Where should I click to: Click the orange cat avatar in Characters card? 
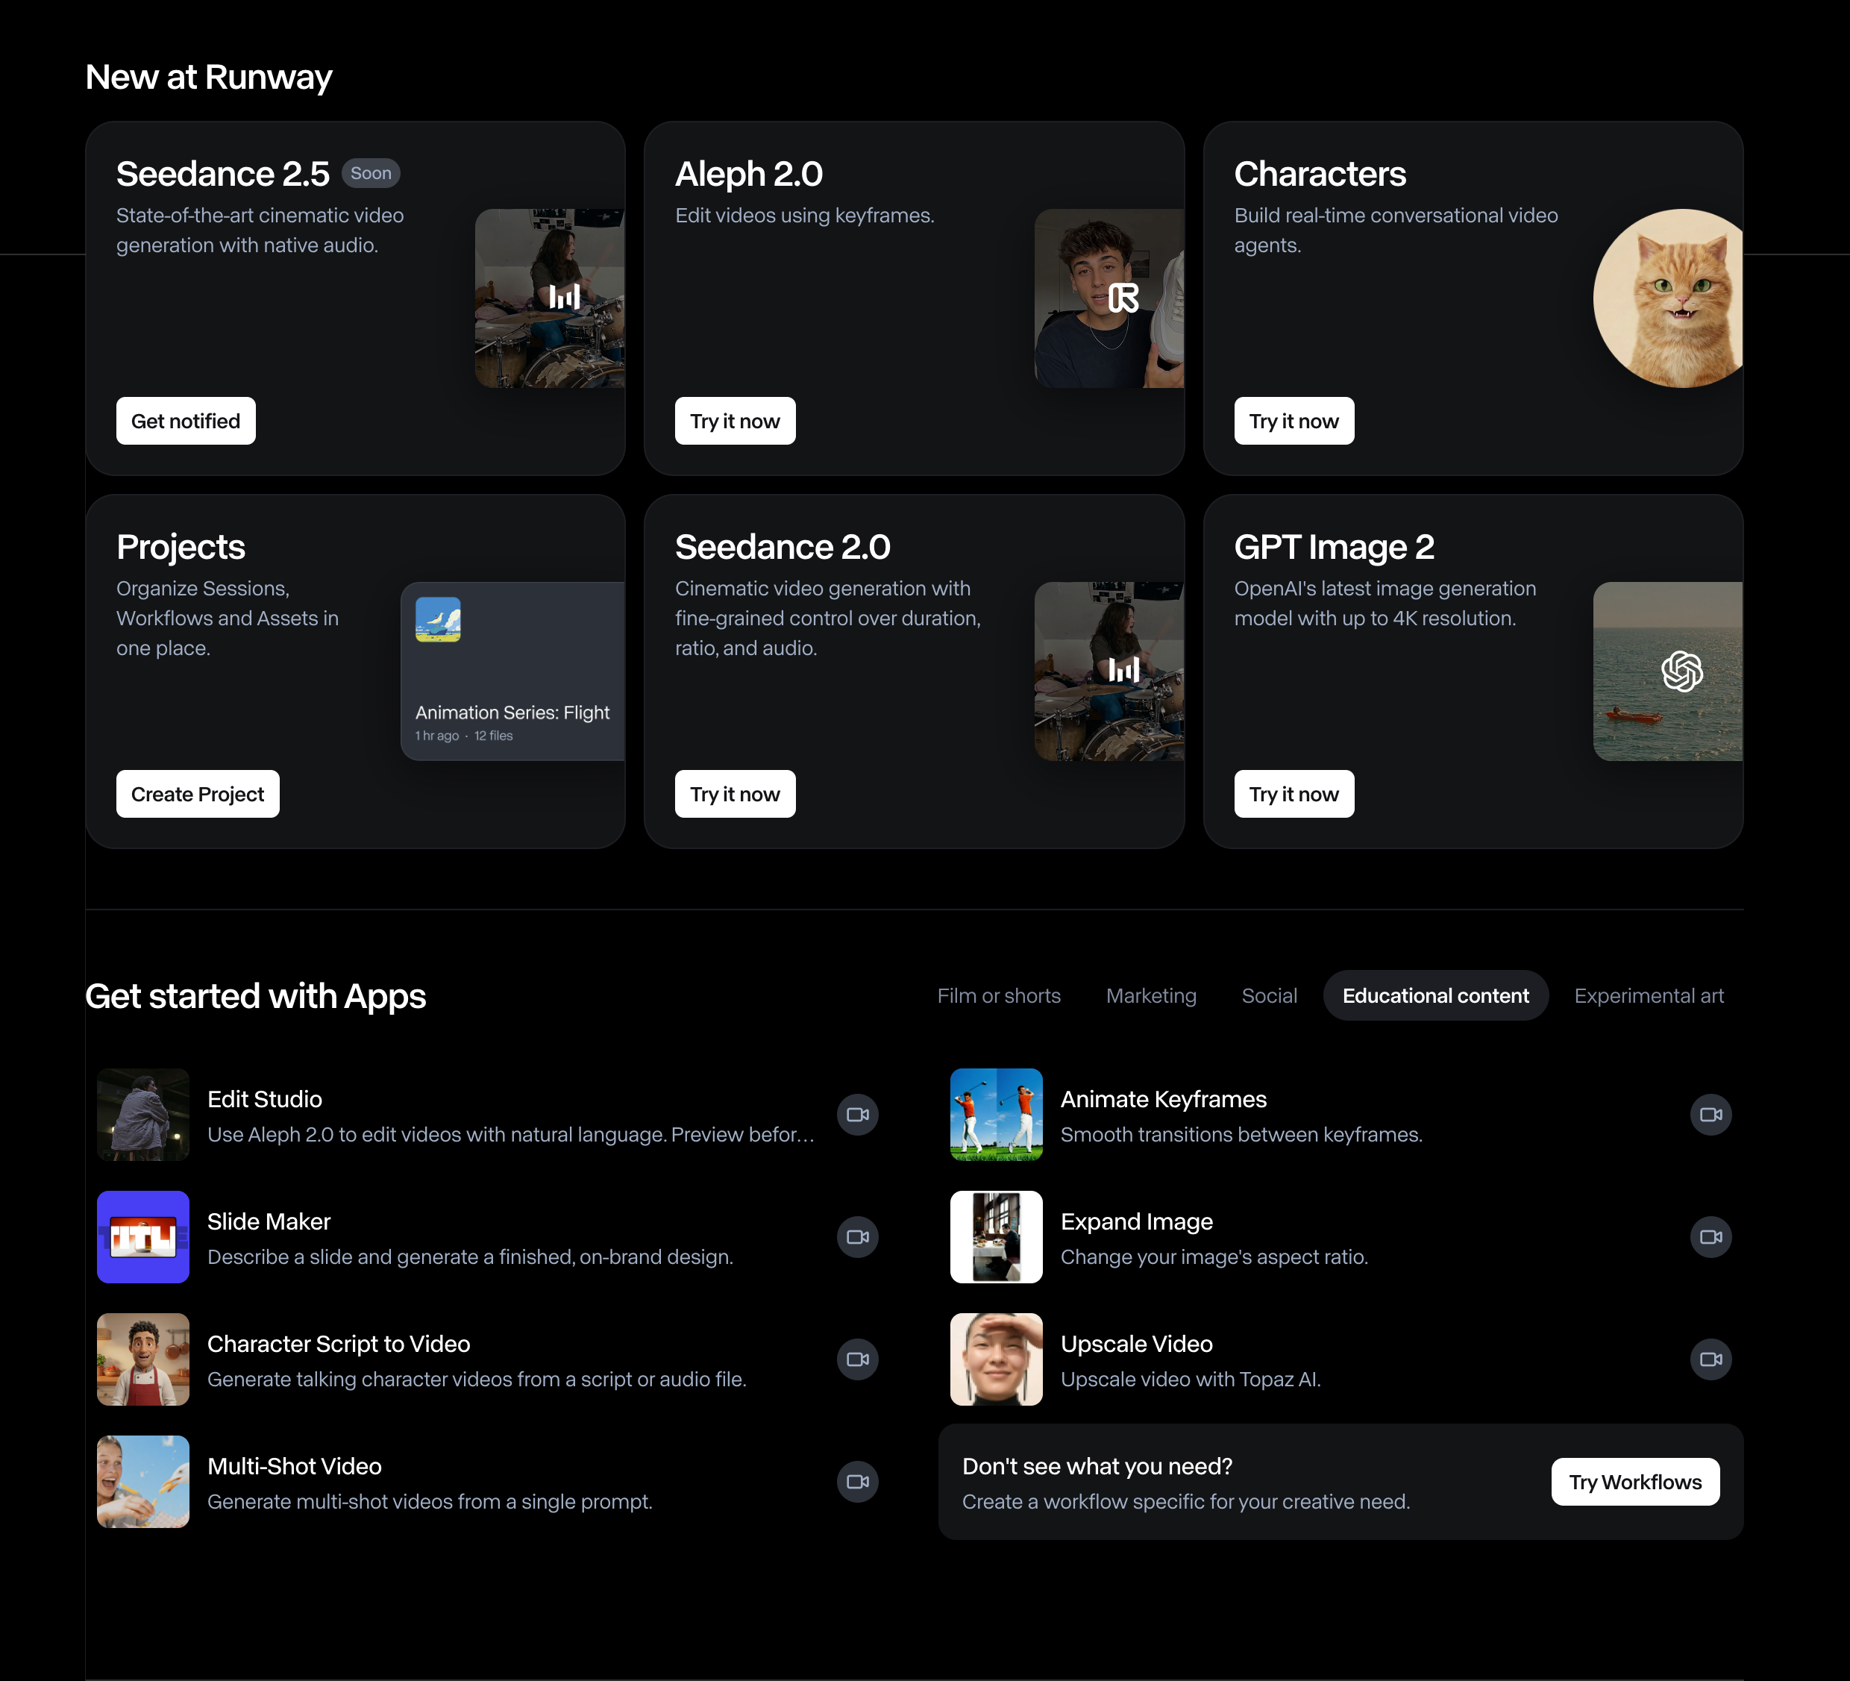(x=1668, y=298)
